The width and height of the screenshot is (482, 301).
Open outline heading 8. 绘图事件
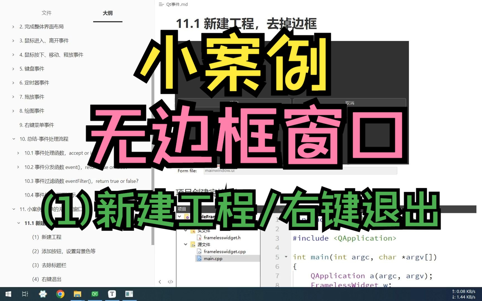(32, 111)
